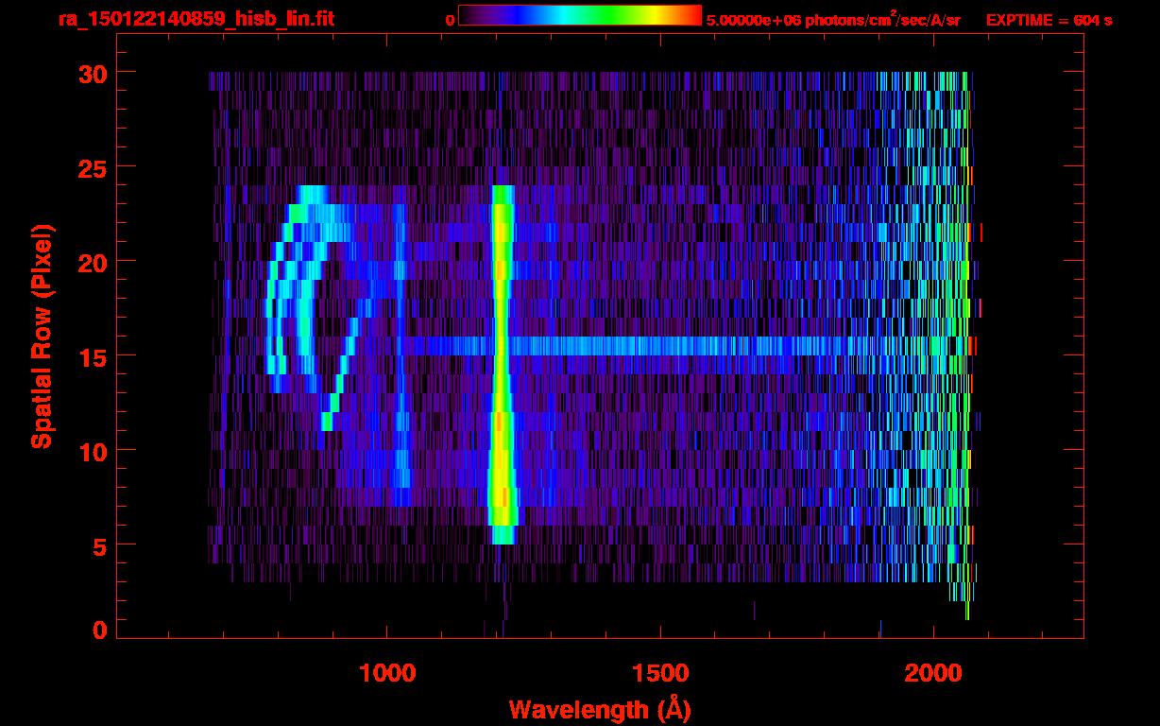Click the bright yellow-green vertical emission line
Viewport: 1160px width, 726px height.
(502, 365)
